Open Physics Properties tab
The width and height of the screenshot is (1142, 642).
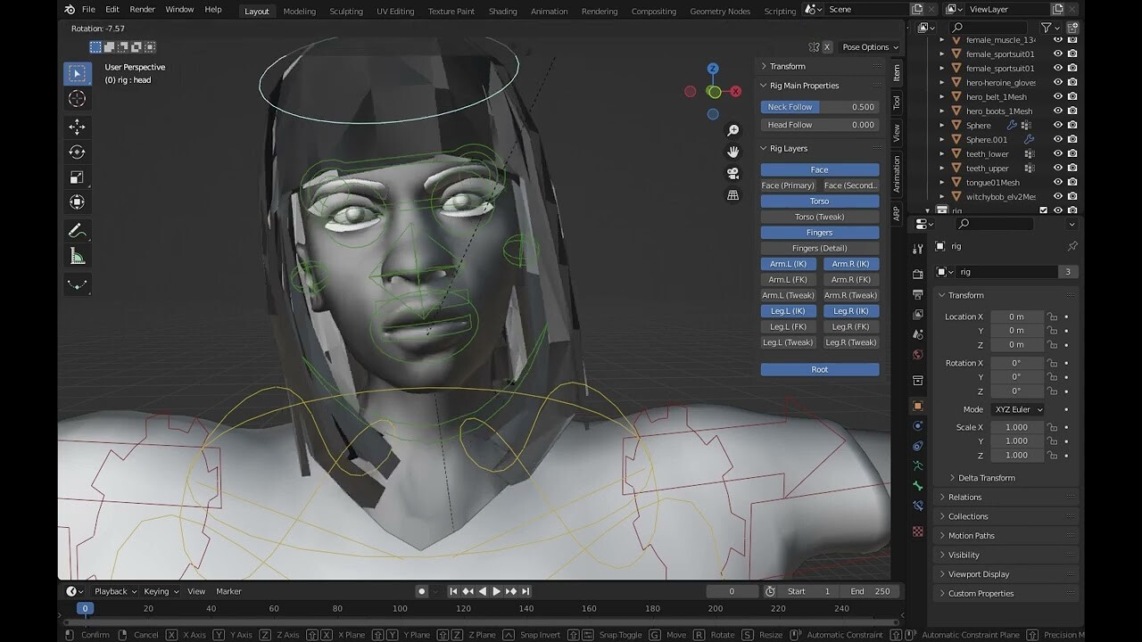pyautogui.click(x=917, y=426)
